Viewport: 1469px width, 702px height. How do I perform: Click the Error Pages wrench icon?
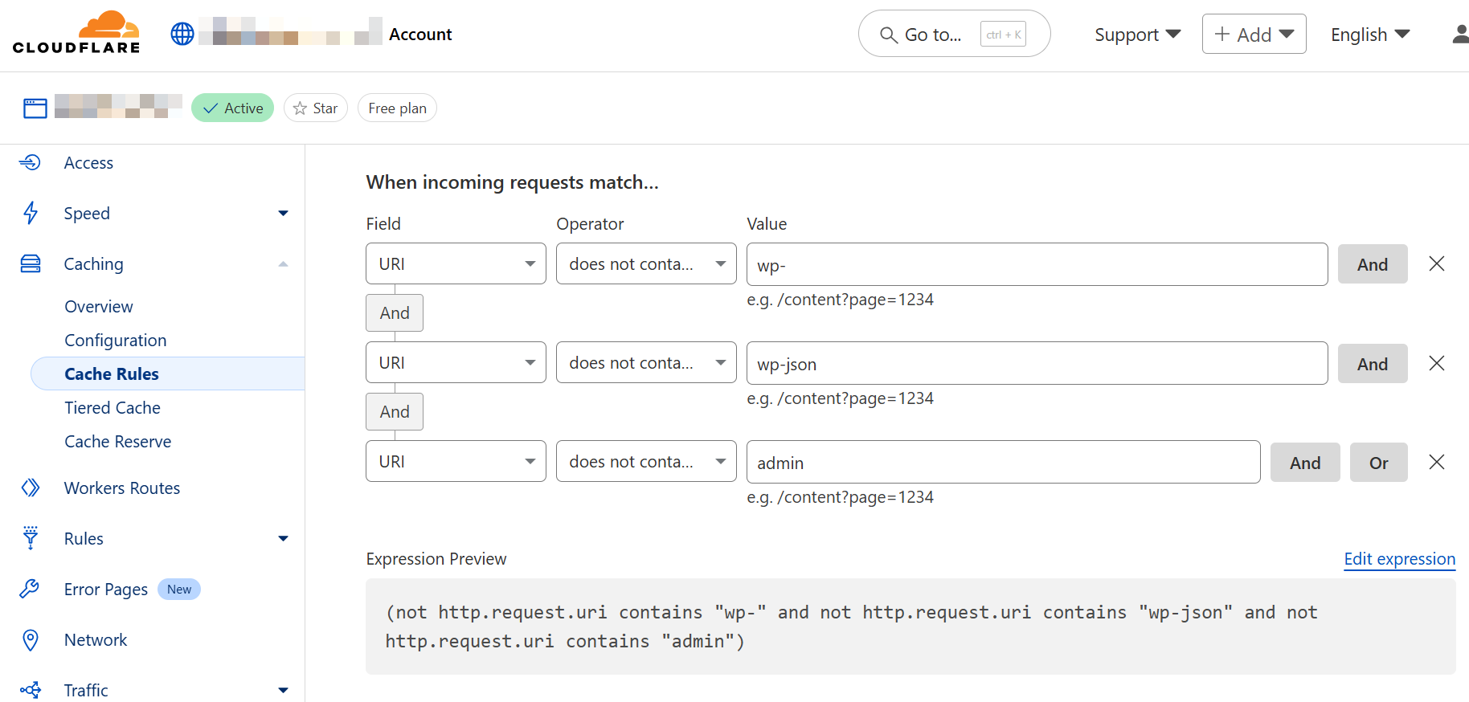30,589
